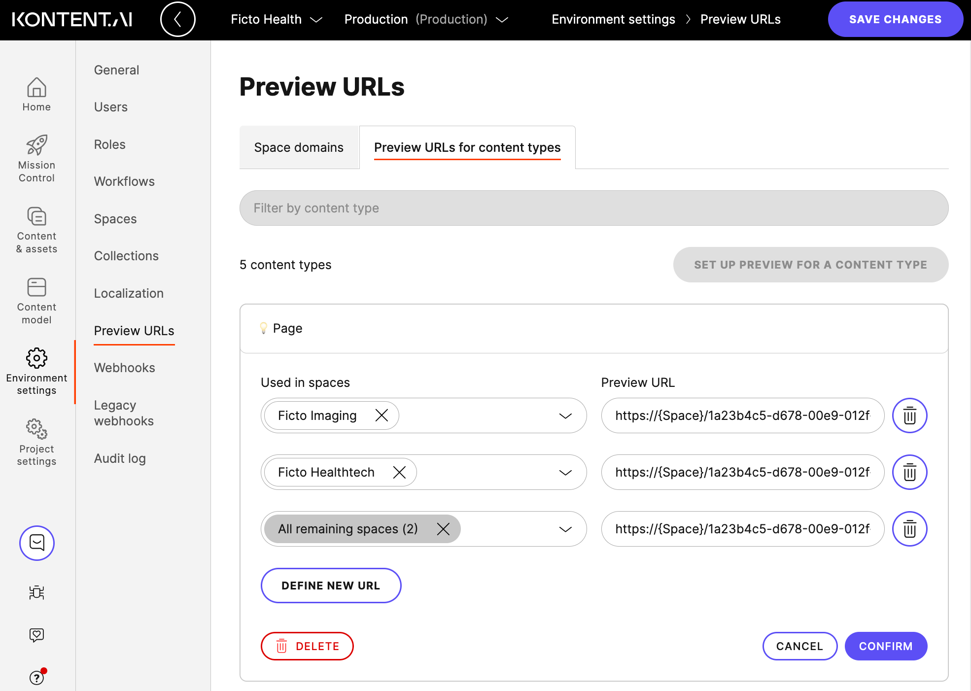The width and height of the screenshot is (971, 691).
Task: Navigate back using the top arrow button
Action: (177, 19)
